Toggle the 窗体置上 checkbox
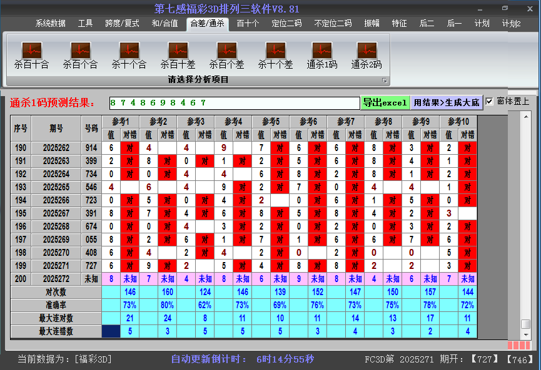The height and width of the screenshot is (370, 541). 489,102
